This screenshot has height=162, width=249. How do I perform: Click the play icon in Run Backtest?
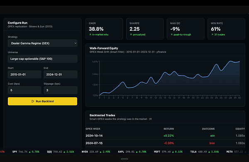point(33,101)
